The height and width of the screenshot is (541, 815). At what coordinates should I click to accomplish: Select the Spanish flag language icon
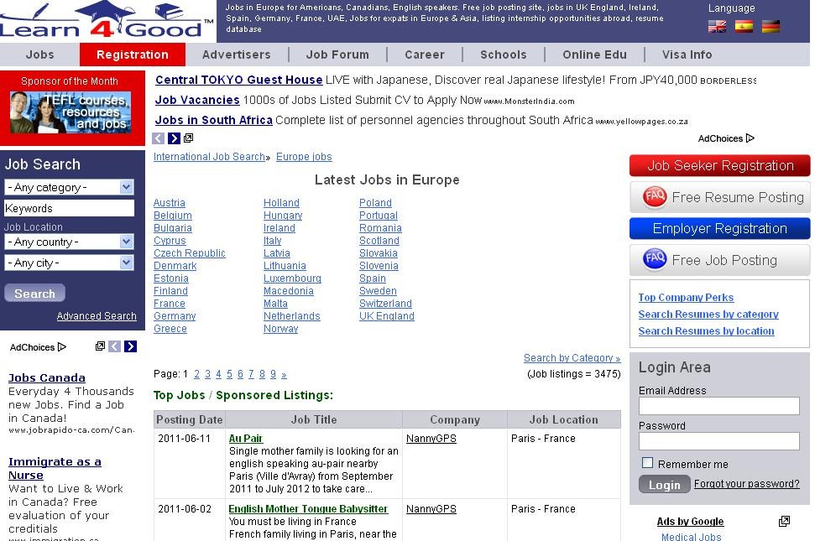click(x=744, y=26)
